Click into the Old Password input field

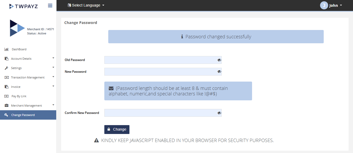[160, 60]
